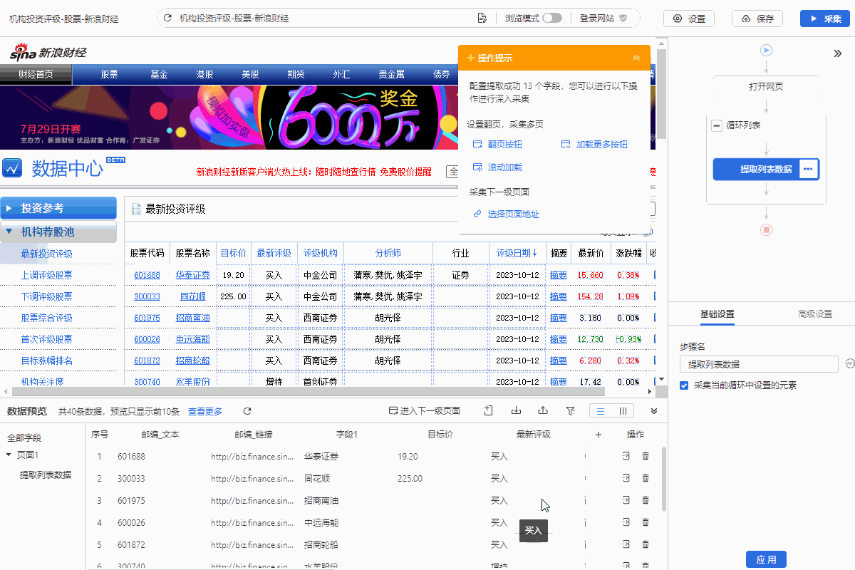Viewport: 855px width, 570px height.
Task: Delete row 3 (601975) with trash icon
Action: [x=646, y=500]
